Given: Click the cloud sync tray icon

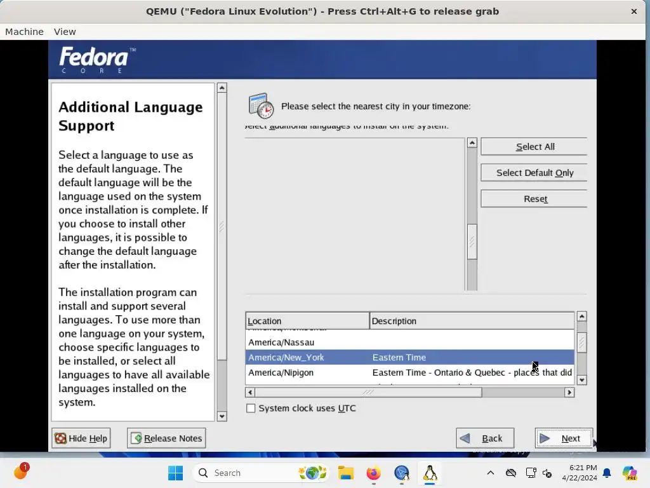Looking at the screenshot, I should point(511,473).
